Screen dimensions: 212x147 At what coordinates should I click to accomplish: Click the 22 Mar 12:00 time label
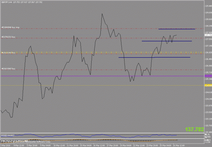(x=139, y=146)
